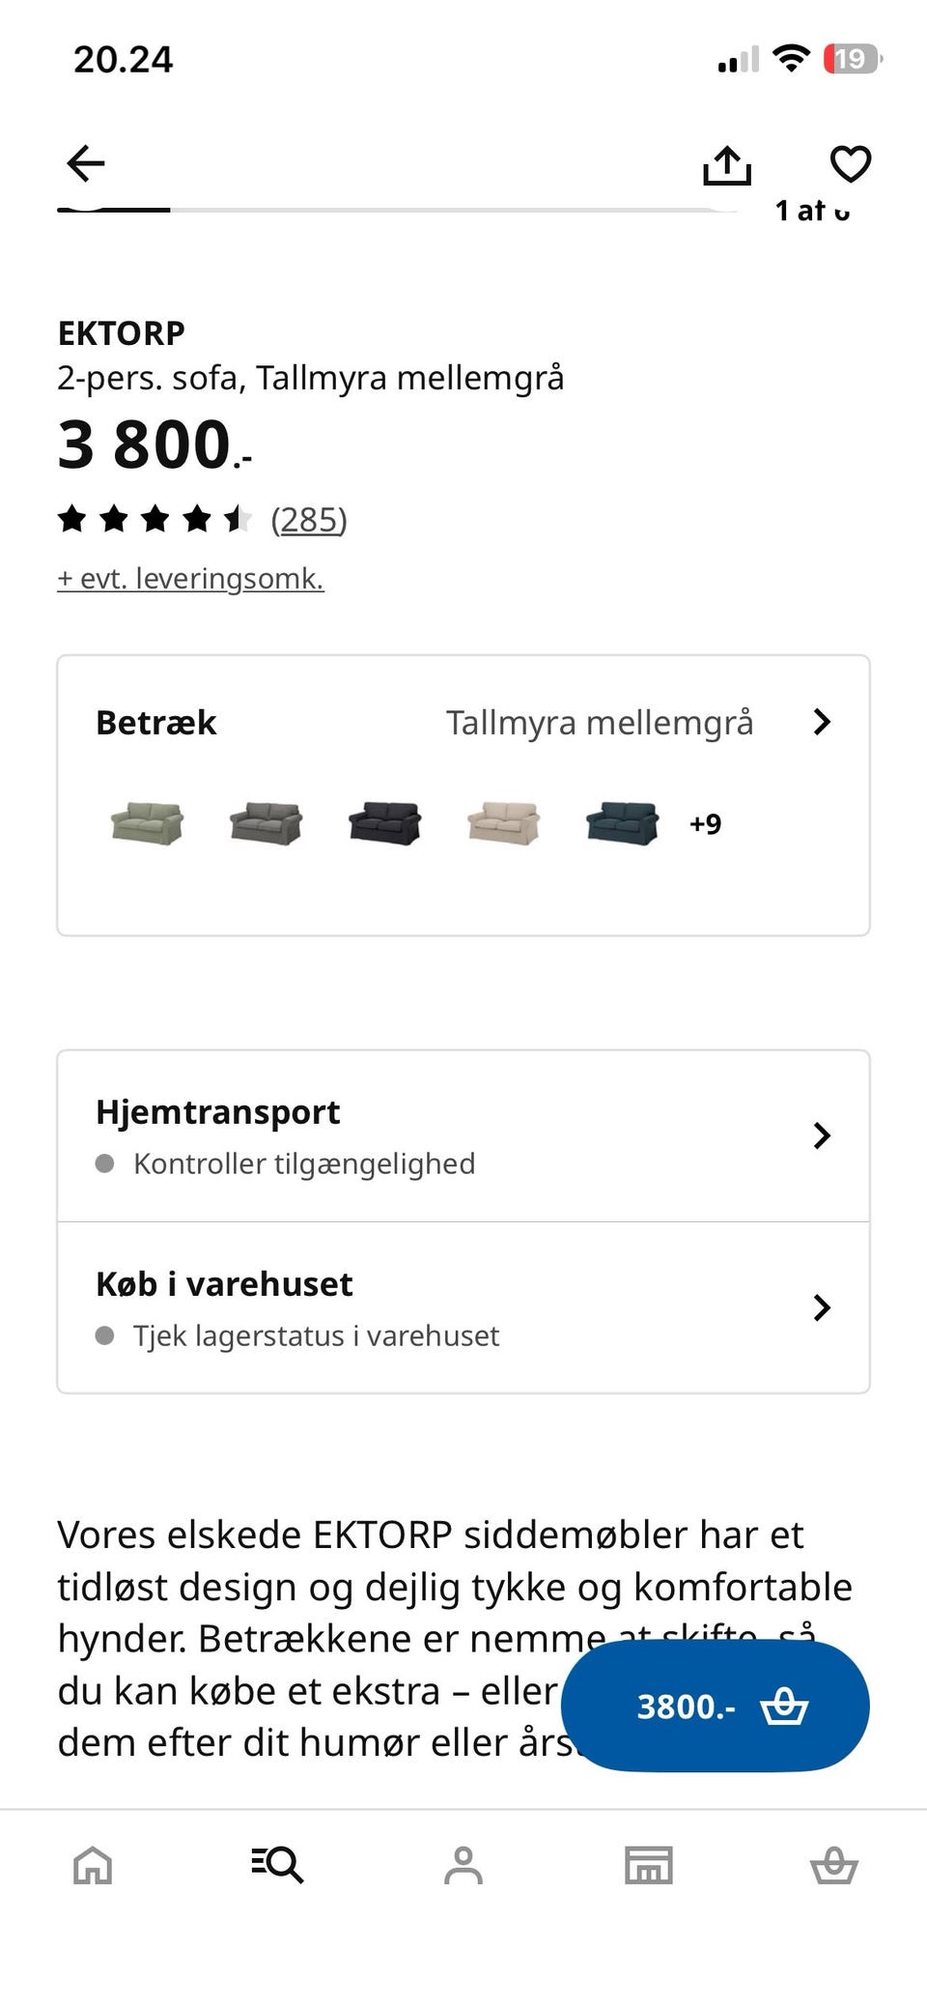
Task: Select the black sofa cover
Action: pyautogui.click(x=384, y=823)
